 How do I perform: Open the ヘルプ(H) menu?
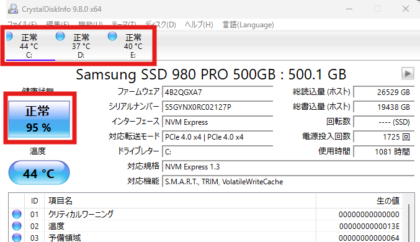point(199,25)
